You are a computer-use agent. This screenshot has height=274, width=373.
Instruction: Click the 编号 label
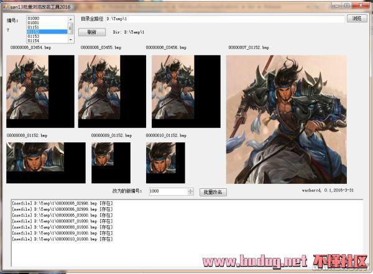(12, 21)
